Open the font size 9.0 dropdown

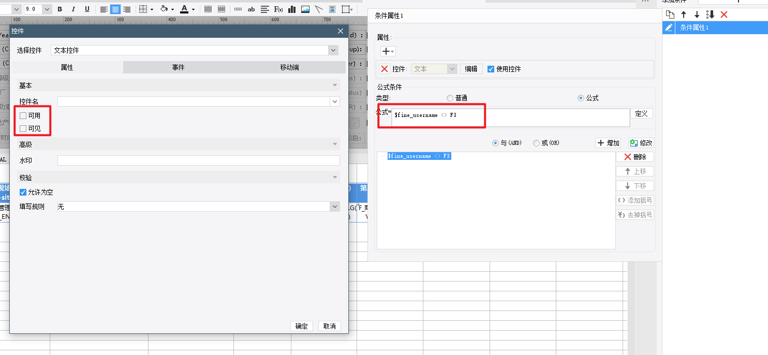[47, 9]
